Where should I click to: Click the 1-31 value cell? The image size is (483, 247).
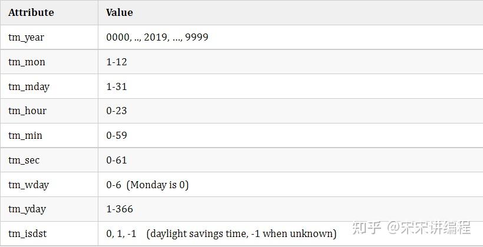(x=117, y=86)
